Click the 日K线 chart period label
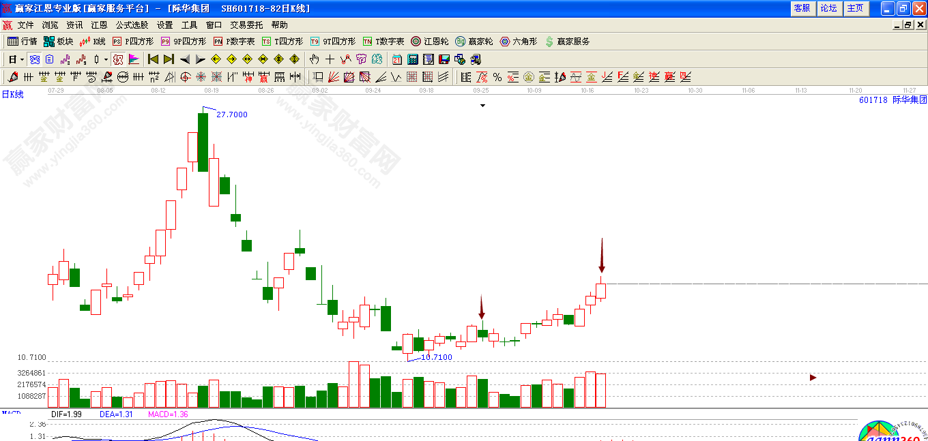The image size is (928, 441). click(12, 95)
